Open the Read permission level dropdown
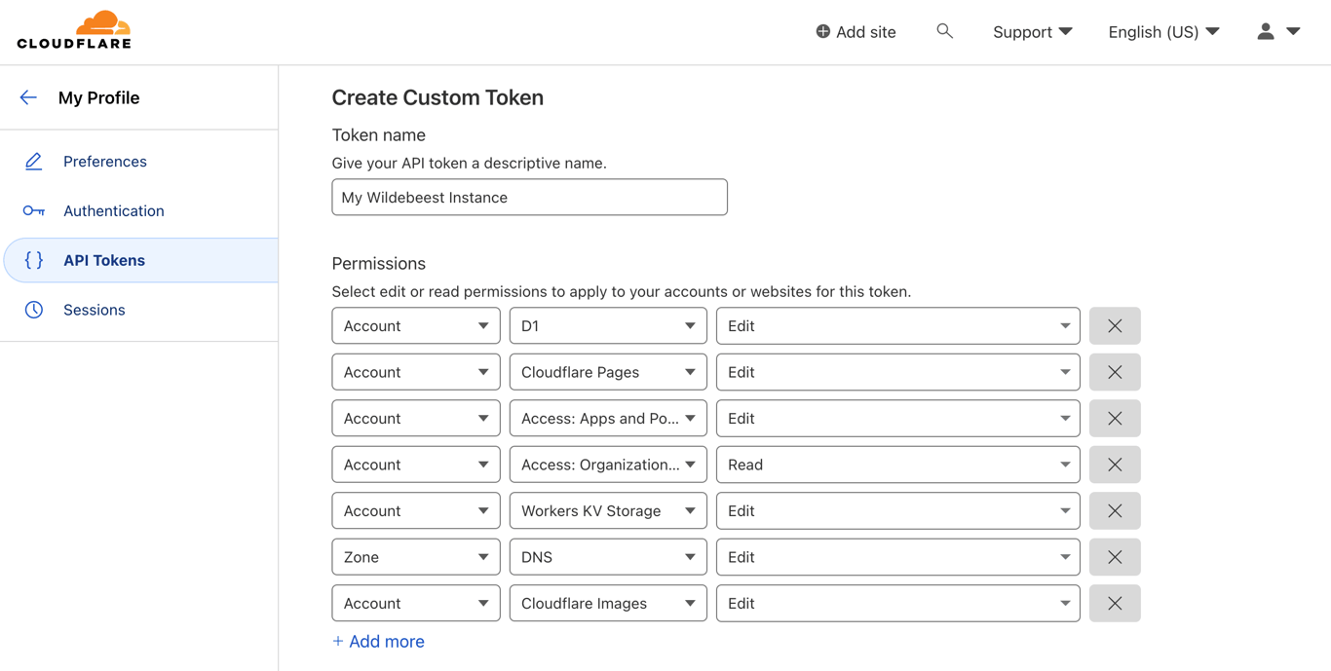This screenshot has height=671, width=1331. [897, 465]
